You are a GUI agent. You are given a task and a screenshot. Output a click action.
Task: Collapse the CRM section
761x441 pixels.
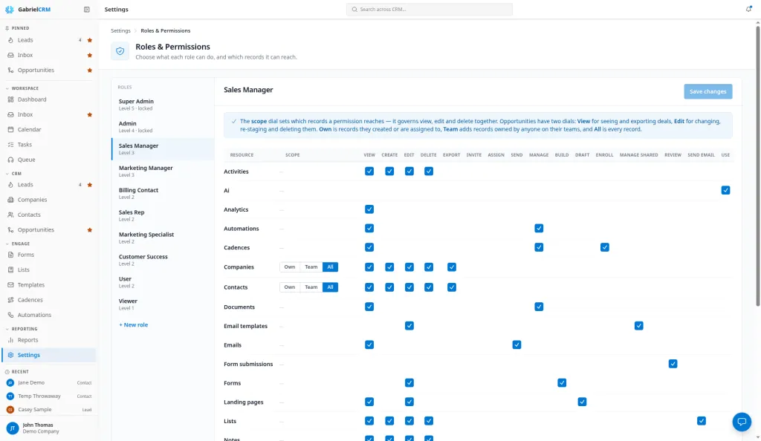(13, 174)
